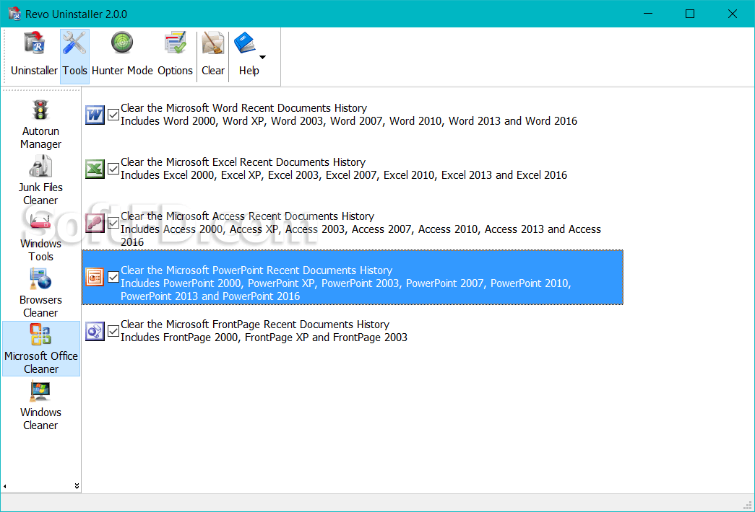Close the Revo Uninstaller window
The width and height of the screenshot is (755, 512).
tap(733, 14)
